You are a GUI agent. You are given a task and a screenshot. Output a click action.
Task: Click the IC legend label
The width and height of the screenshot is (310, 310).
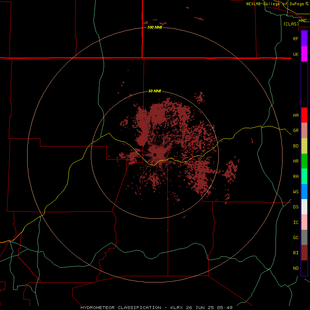point(296,223)
